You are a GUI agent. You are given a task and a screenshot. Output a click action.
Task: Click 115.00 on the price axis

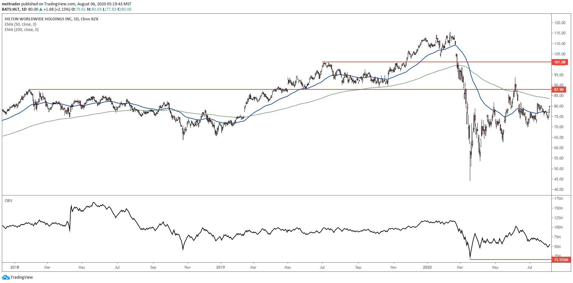560,33
